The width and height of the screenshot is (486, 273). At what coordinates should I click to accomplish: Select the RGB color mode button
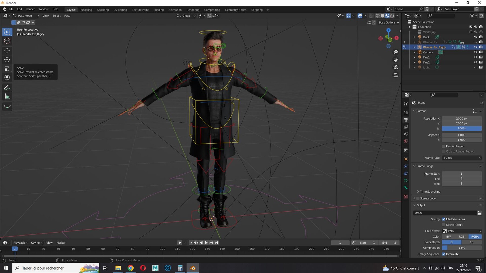coord(462,236)
